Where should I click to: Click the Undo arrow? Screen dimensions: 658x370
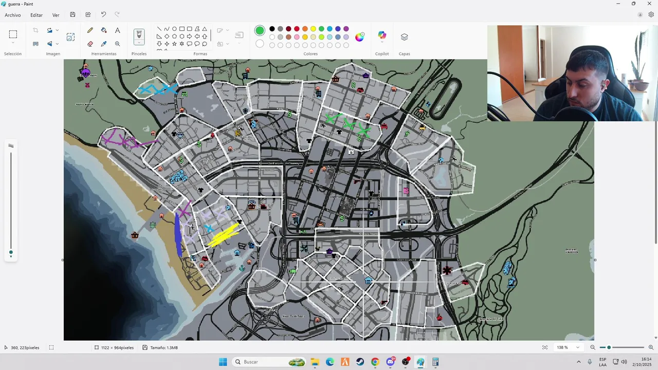click(x=103, y=15)
